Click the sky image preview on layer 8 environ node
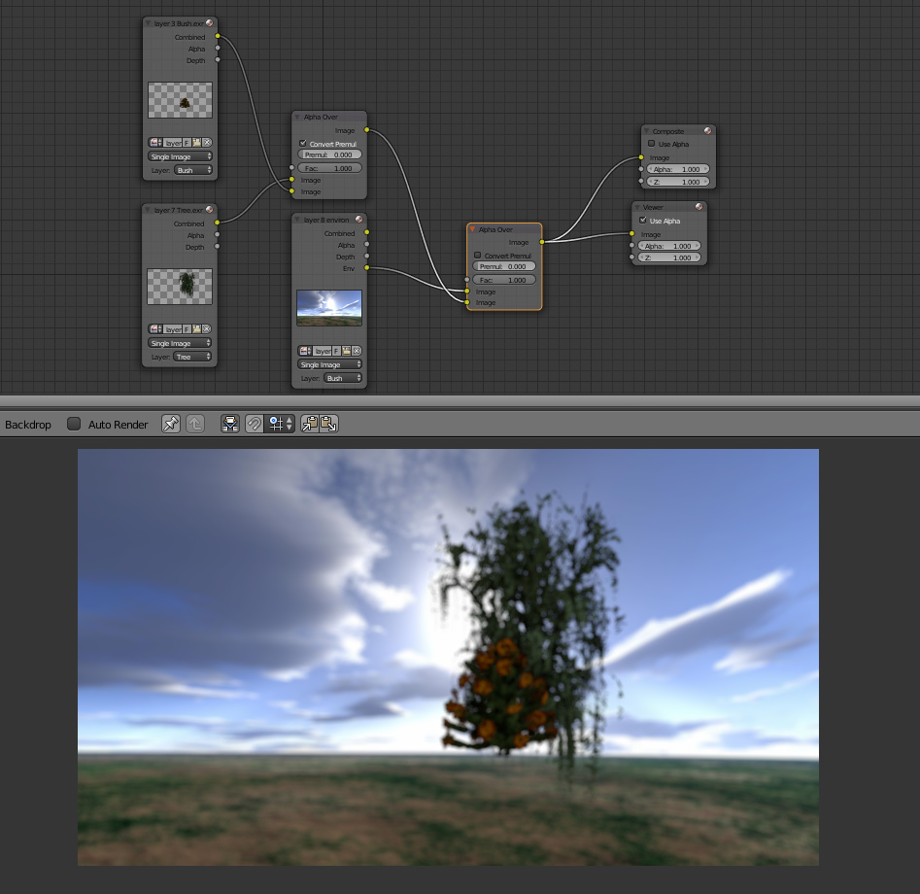Screen dimensions: 920x894 tap(330, 307)
